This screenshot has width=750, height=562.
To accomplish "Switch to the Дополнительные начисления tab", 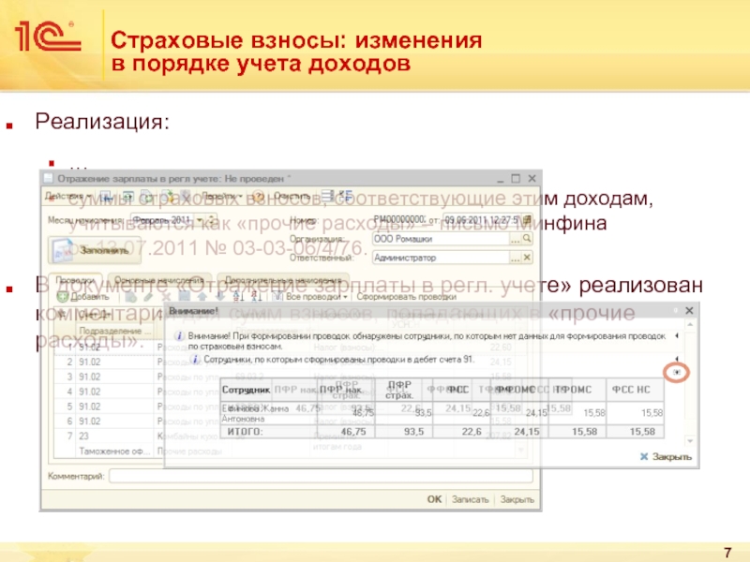I will coord(283,280).
